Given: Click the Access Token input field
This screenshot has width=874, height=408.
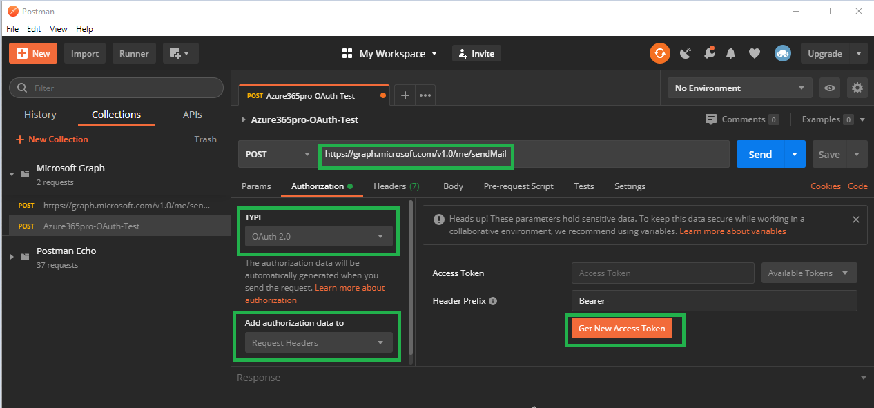Looking at the screenshot, I should (x=663, y=273).
